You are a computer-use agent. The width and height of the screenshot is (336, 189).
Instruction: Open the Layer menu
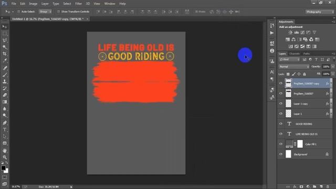click(x=45, y=4)
